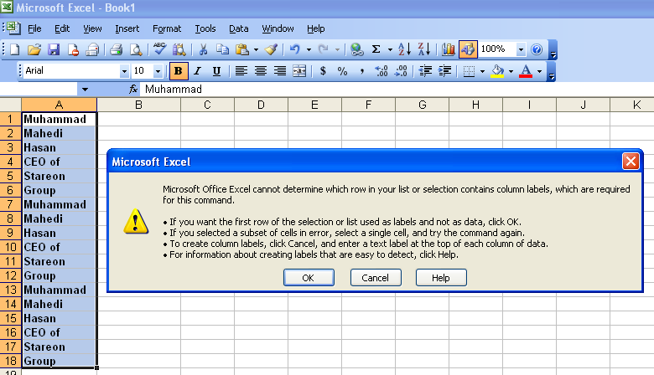Viewport: 654px width, 375px height.
Task: Open the Paste options arrow
Action: [x=256, y=50]
